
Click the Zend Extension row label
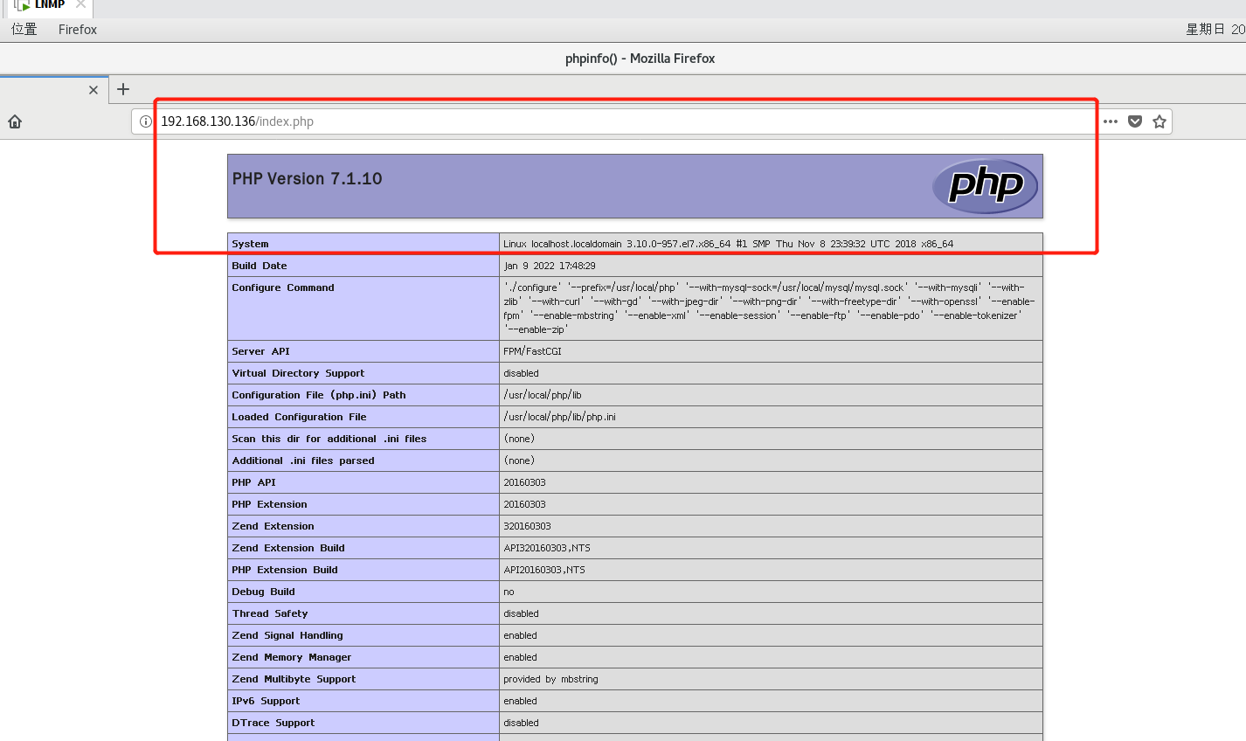[x=273, y=526]
